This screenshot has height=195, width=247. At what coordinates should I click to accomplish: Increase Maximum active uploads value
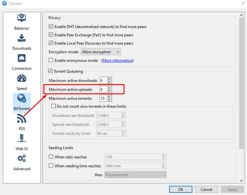[x=109, y=88]
